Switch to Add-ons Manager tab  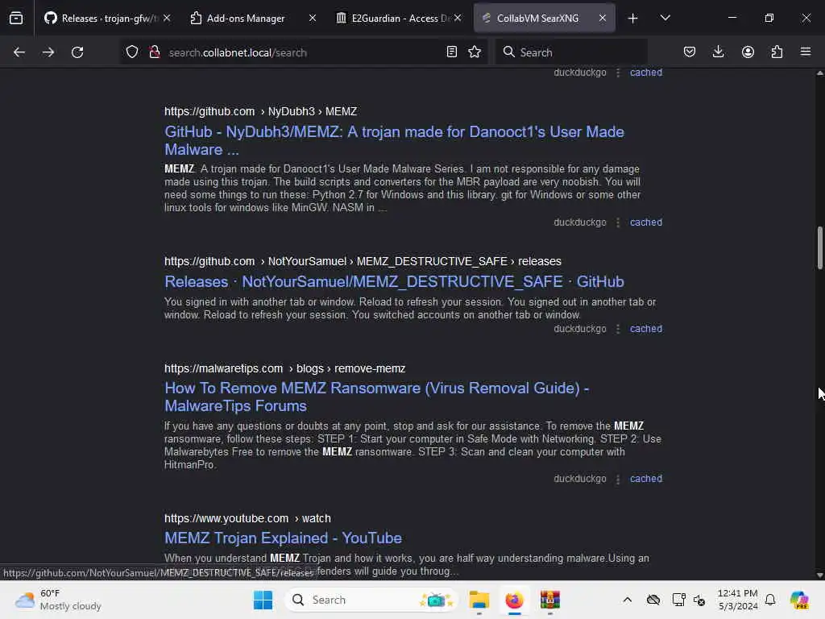click(x=245, y=19)
